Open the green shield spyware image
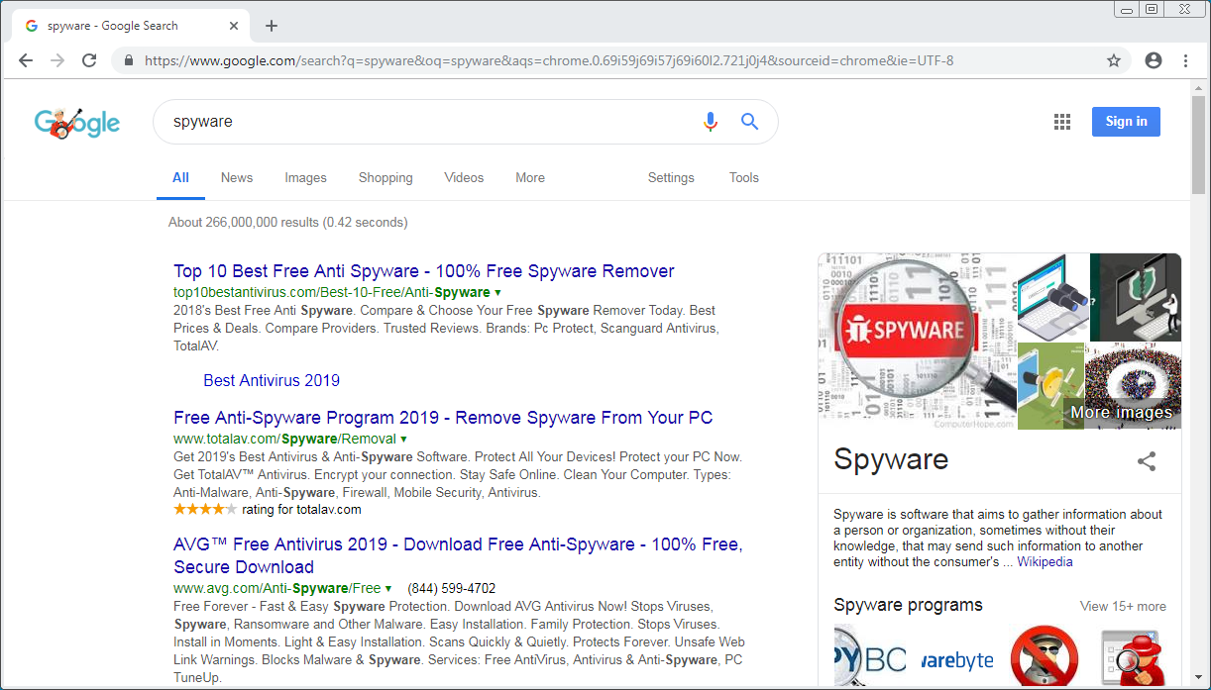Viewport: 1211px width, 690px height. pos(1136,297)
